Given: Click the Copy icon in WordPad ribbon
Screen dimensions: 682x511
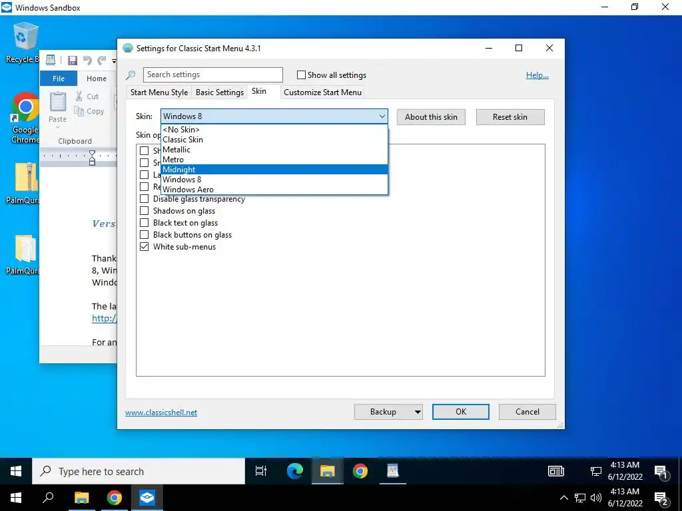Looking at the screenshot, I should point(79,111).
